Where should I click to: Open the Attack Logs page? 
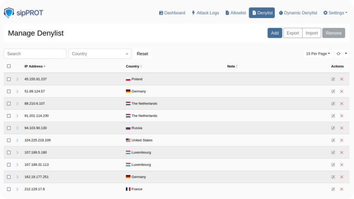[x=206, y=13]
